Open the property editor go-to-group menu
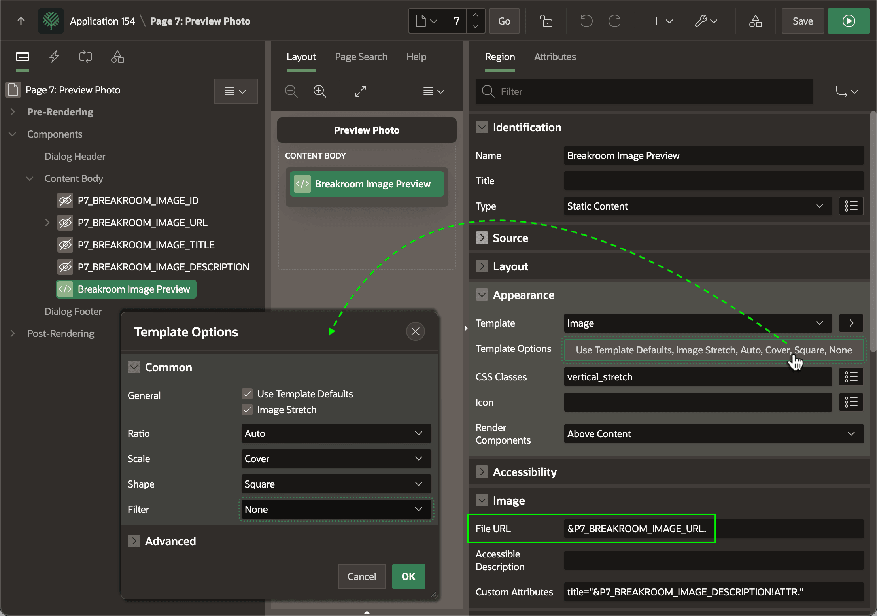 (x=846, y=91)
